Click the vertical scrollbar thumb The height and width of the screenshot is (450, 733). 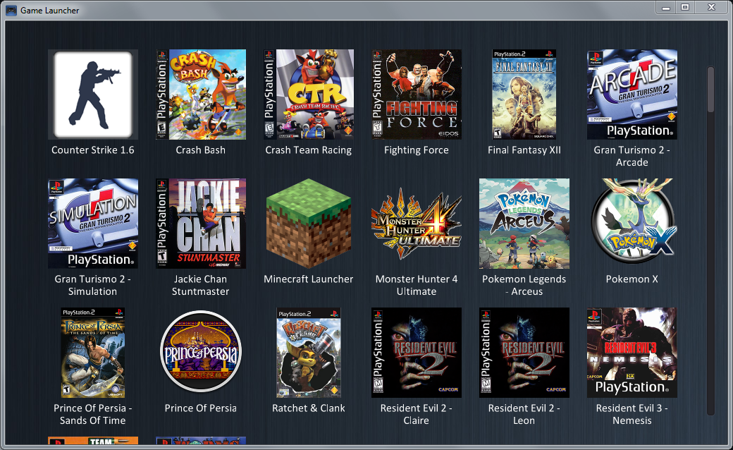(x=710, y=90)
